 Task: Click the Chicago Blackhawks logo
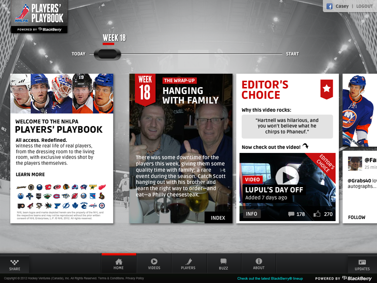(x=66, y=187)
